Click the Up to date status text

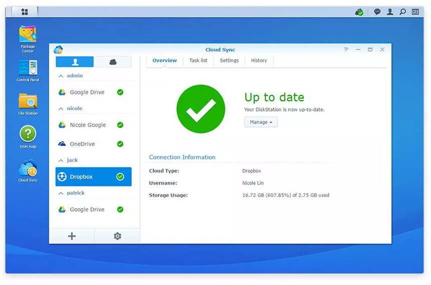coord(274,97)
